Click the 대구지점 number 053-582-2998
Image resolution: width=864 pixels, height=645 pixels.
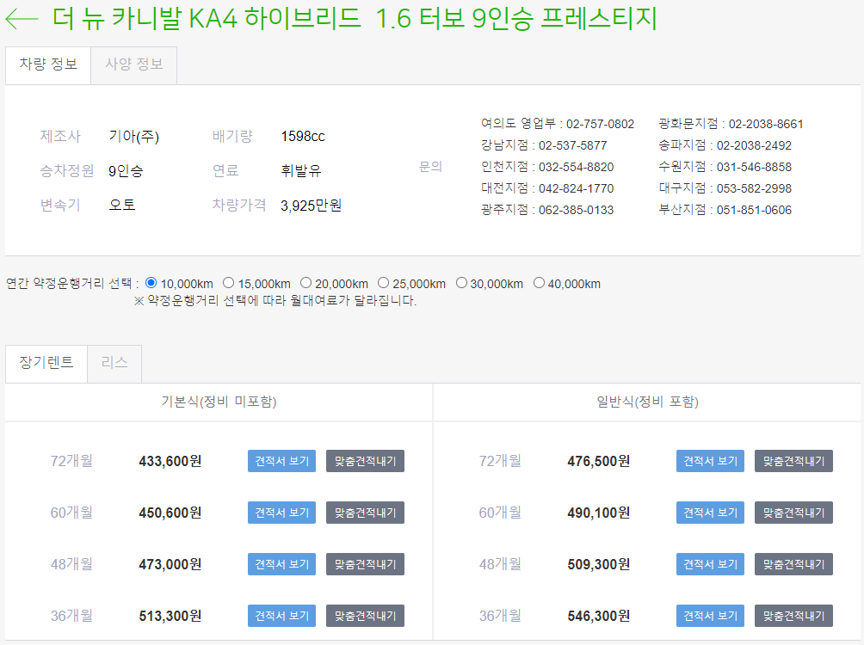754,188
